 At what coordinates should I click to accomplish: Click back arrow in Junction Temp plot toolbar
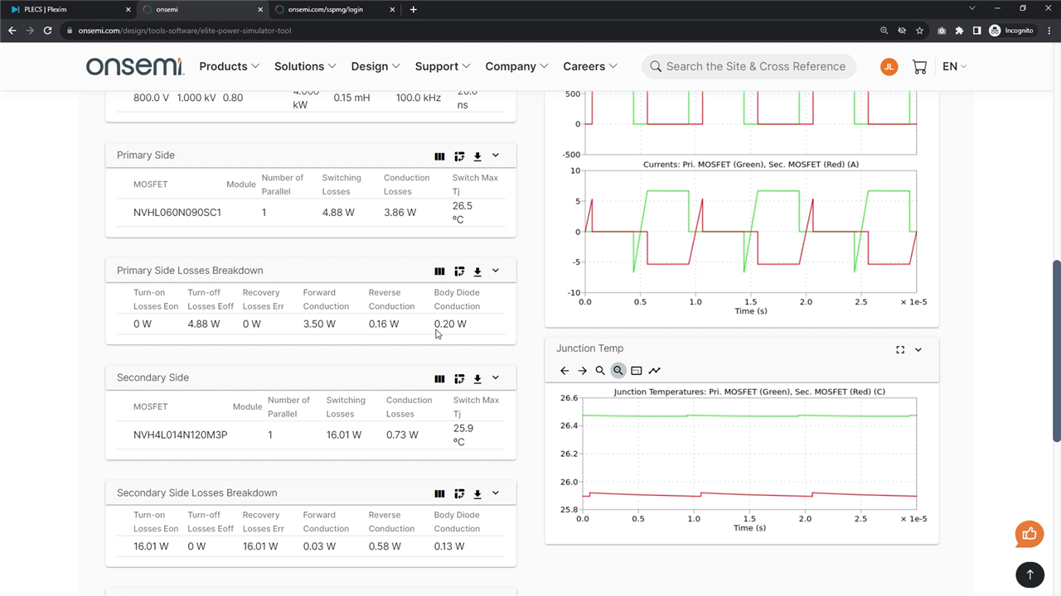point(564,371)
